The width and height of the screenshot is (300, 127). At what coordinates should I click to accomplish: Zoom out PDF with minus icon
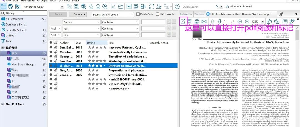tap(240, 22)
